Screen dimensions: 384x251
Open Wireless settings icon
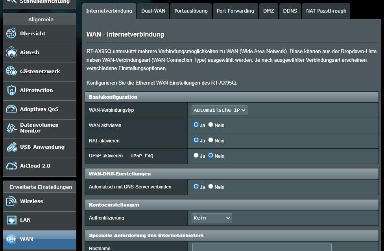(11, 201)
